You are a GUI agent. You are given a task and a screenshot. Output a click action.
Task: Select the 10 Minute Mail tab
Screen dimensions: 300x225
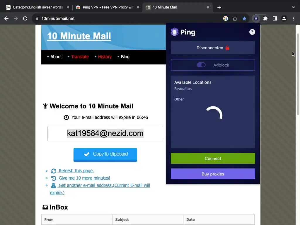pos(177,7)
